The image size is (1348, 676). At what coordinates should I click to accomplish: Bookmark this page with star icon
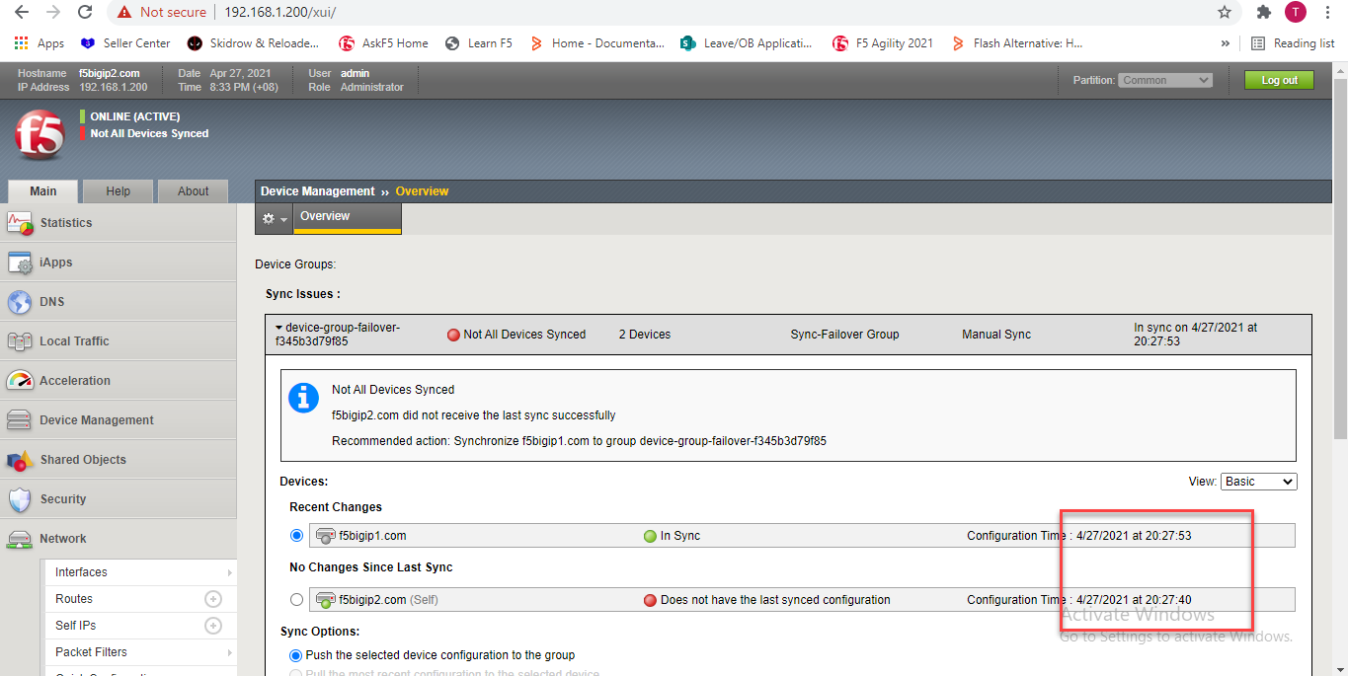[x=1225, y=13]
